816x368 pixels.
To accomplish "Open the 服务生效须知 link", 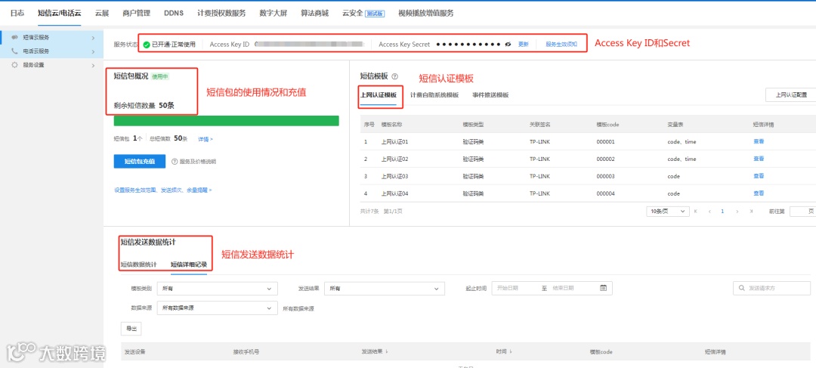I will [561, 45].
